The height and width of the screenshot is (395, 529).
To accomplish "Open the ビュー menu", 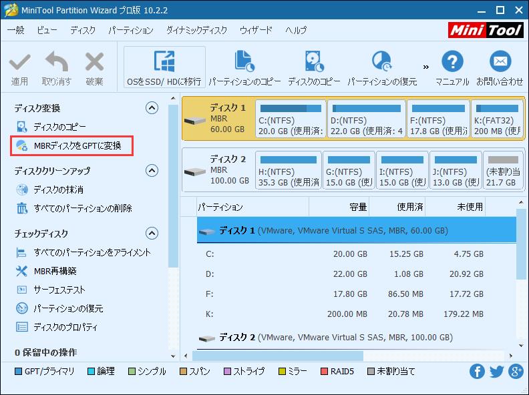I will (47, 30).
